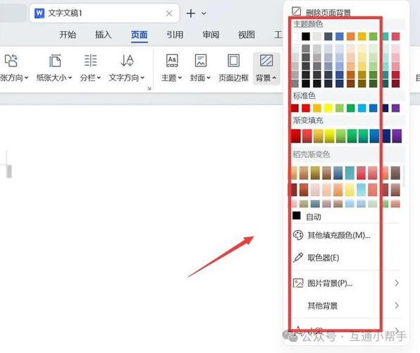Click the 删除页面背景 remove icon
The width and height of the screenshot is (420, 353).
coord(296,11)
